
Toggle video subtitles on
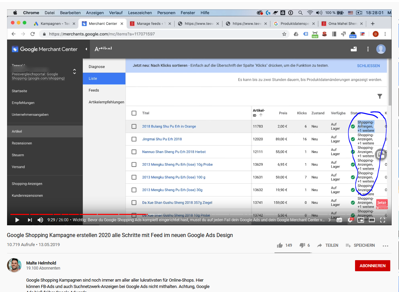pos(339,220)
